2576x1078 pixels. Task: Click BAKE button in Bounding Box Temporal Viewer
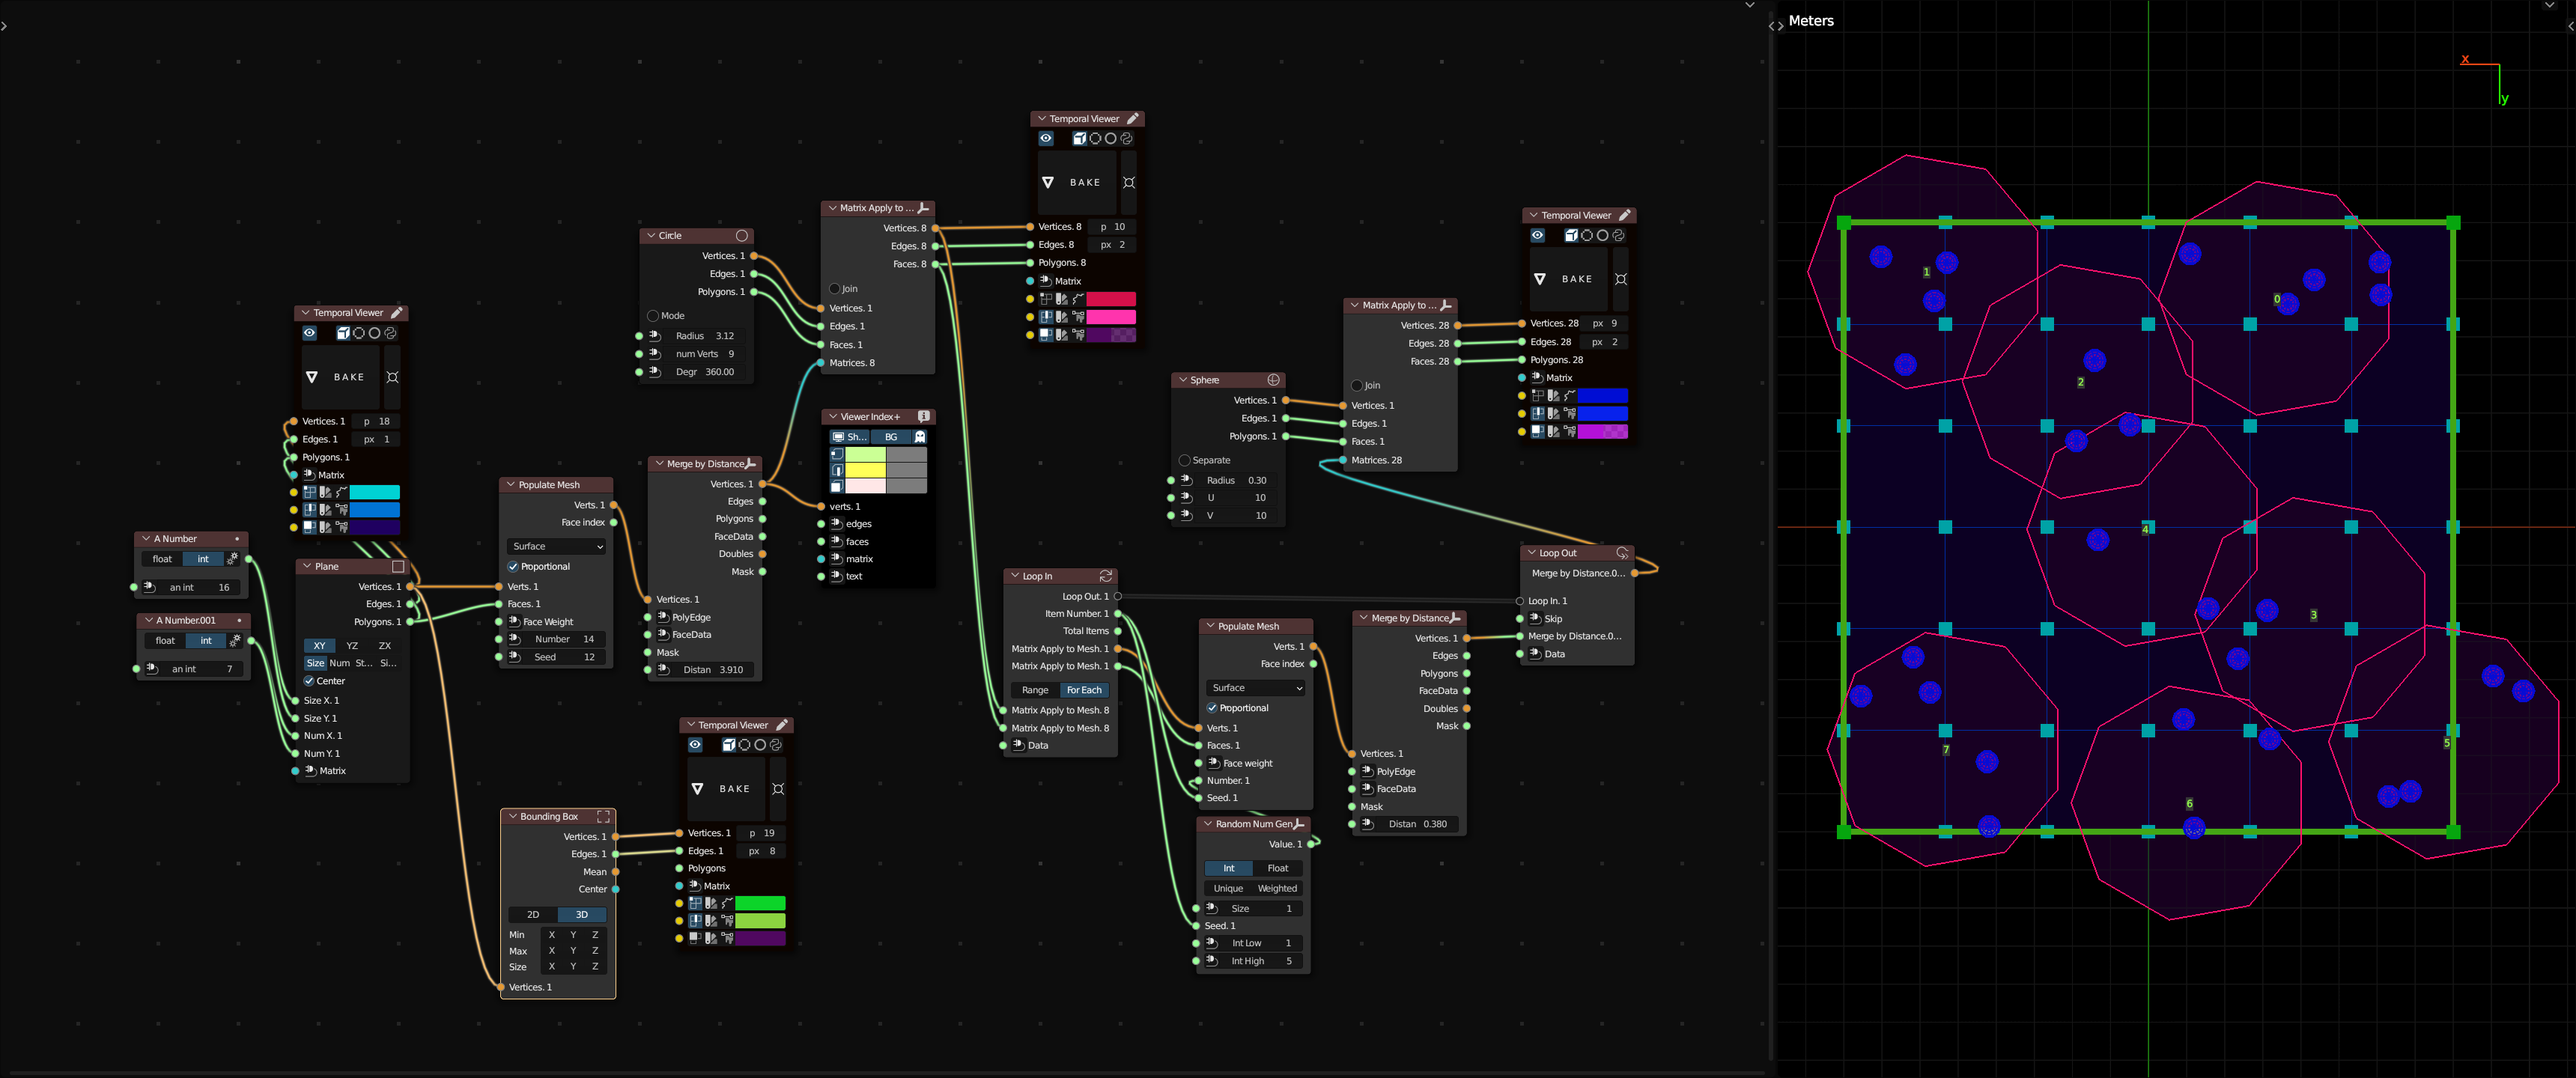(734, 789)
